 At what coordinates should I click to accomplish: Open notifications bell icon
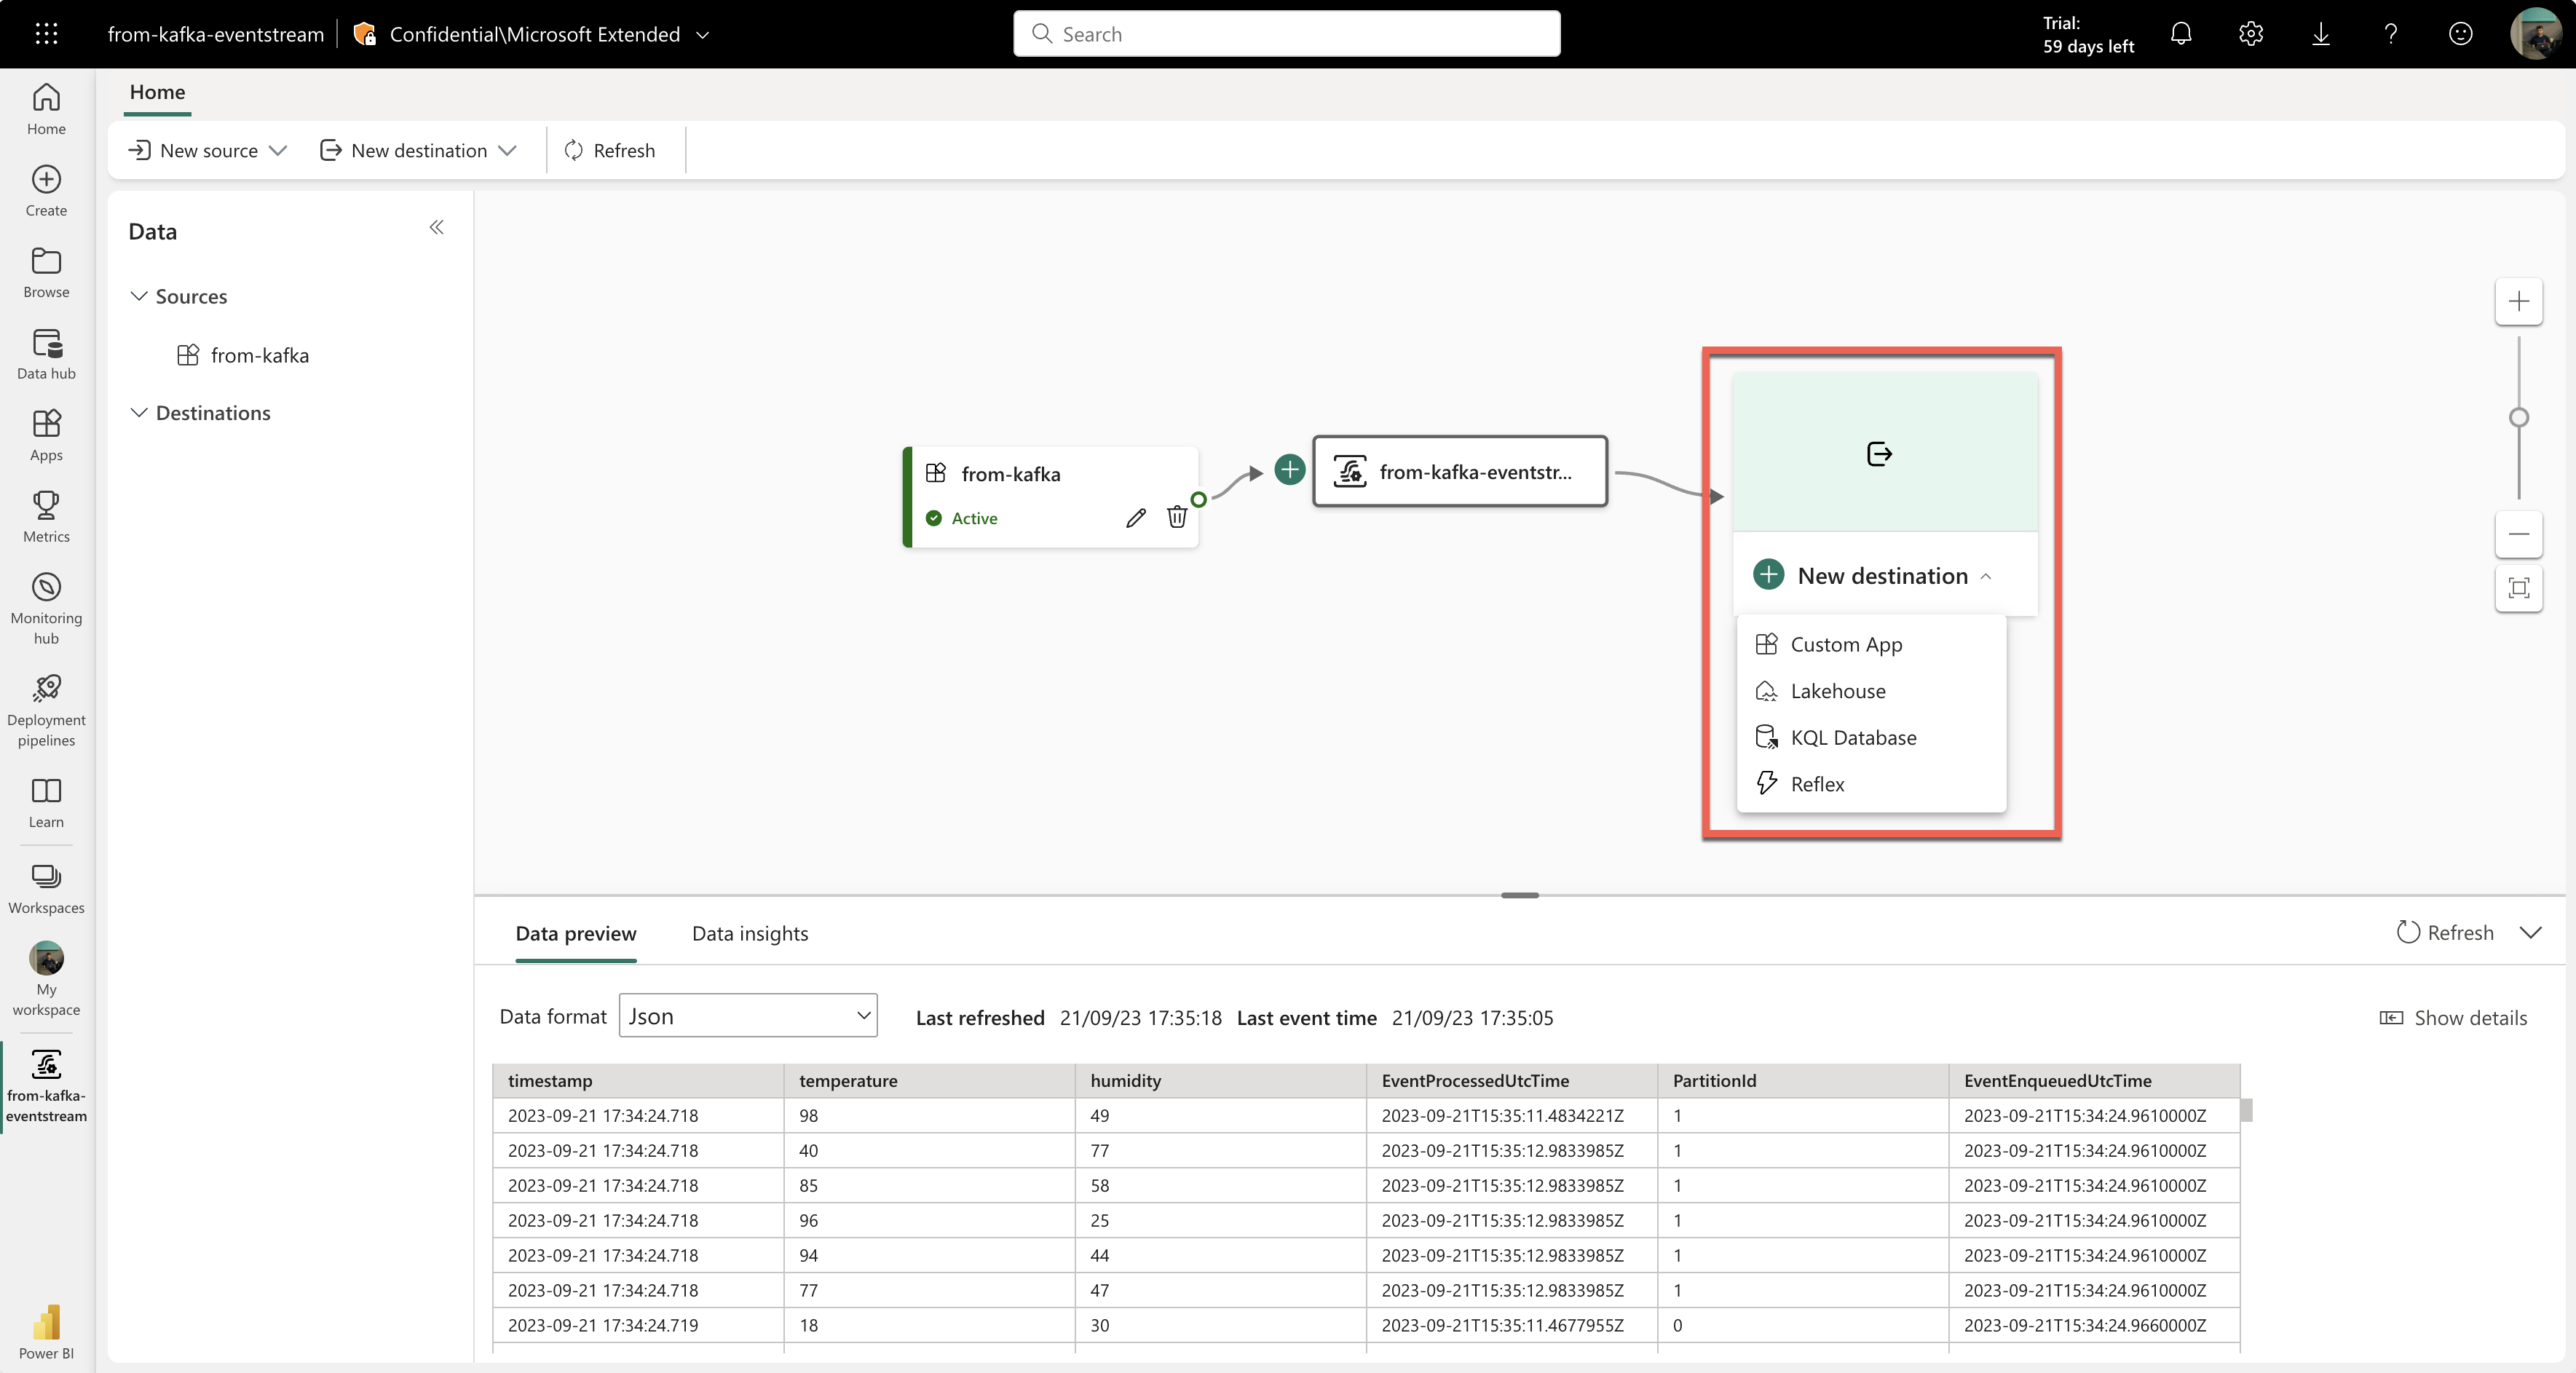click(2181, 34)
